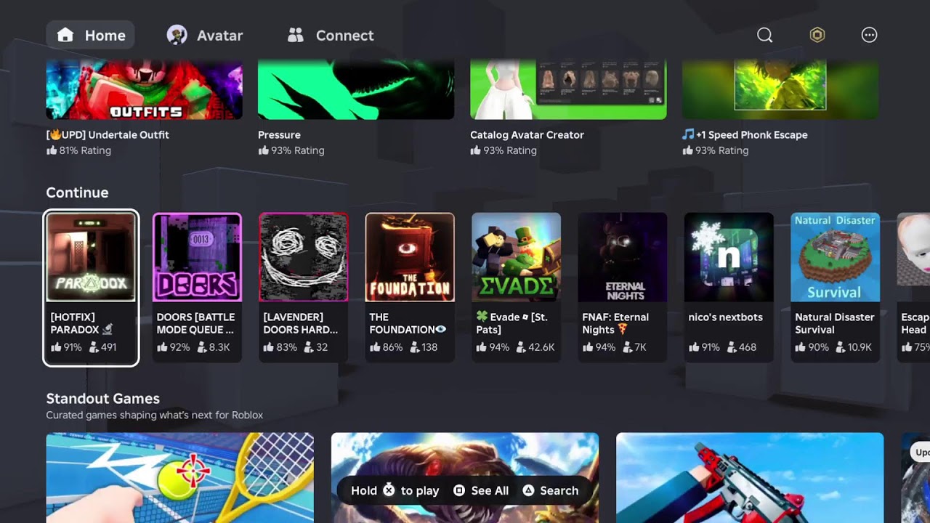Open Catalog Avatar Creator banner

568,90
